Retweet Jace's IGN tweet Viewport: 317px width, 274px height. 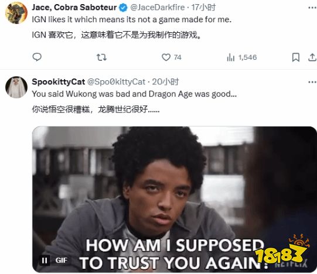[101, 57]
